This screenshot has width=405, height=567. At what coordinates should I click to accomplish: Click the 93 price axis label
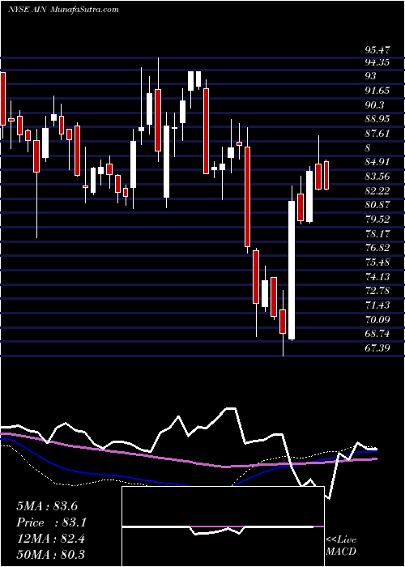(370, 76)
